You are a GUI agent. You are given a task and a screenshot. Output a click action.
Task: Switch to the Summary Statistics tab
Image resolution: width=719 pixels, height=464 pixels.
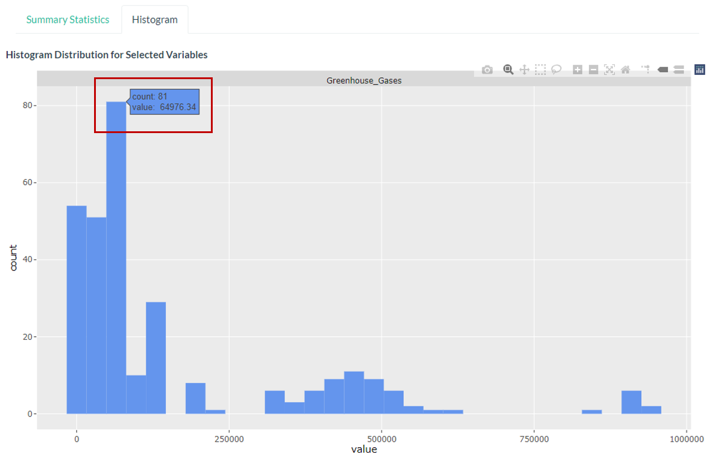pyautogui.click(x=68, y=20)
